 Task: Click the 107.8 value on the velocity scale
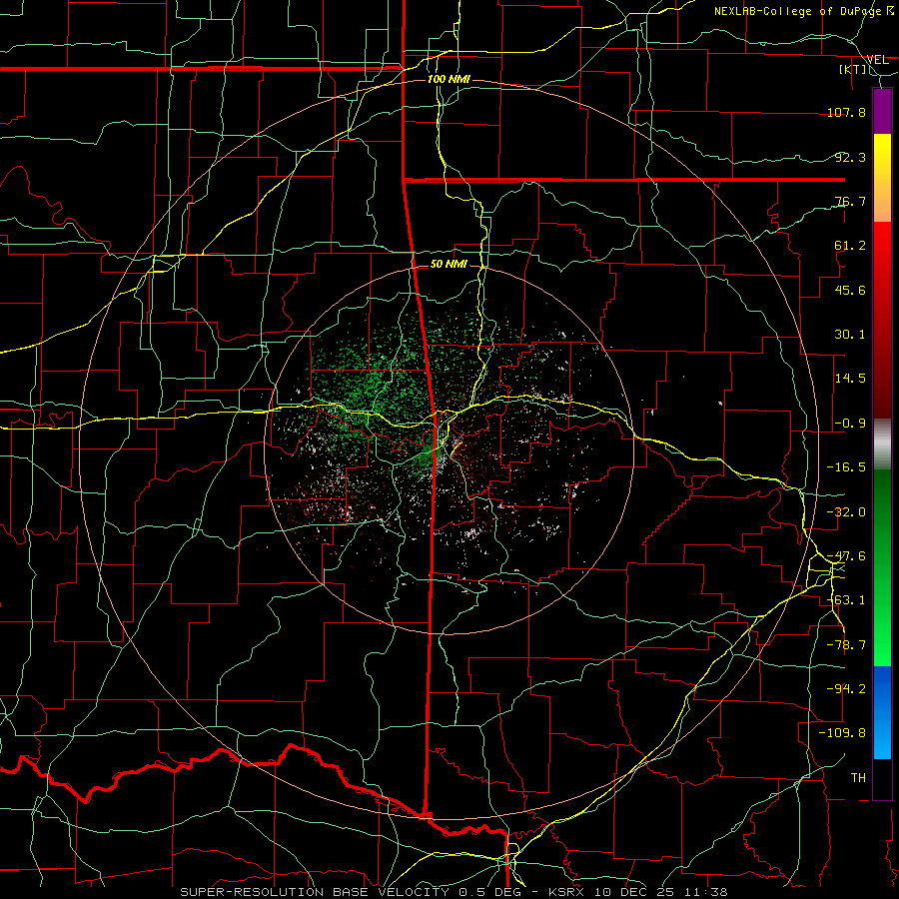(x=846, y=112)
